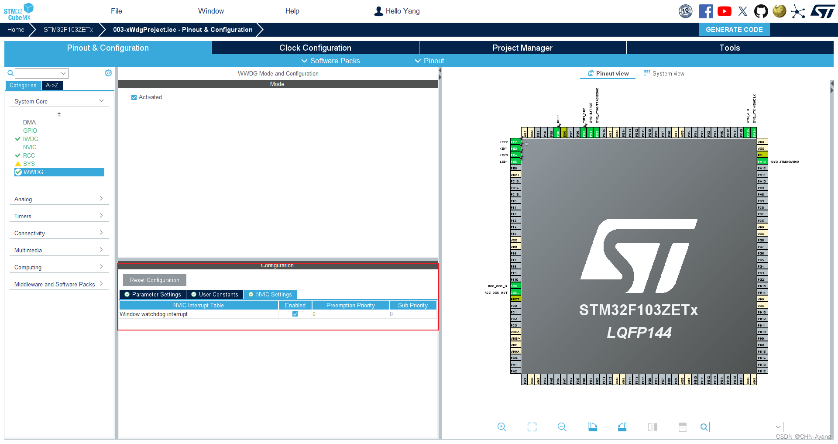Click the ST community network icon
This screenshot has width=838, height=444.
(798, 11)
